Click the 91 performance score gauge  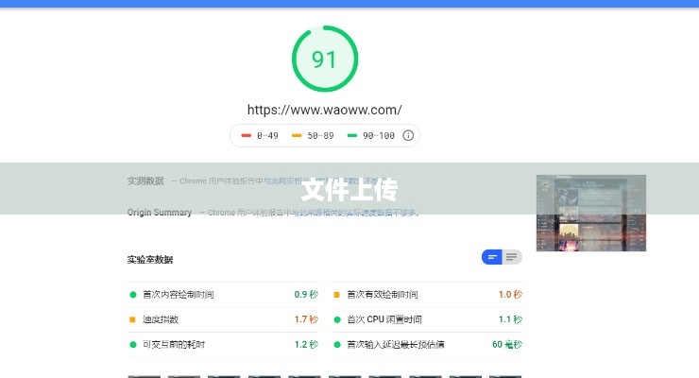click(325, 59)
